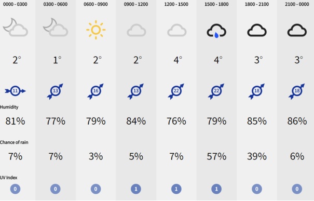Select the 1200 - 1500 time slot header
Image resolution: width=314 pixels, height=201 pixels.
click(176, 4)
